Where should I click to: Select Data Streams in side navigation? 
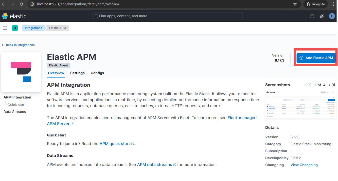(15, 112)
